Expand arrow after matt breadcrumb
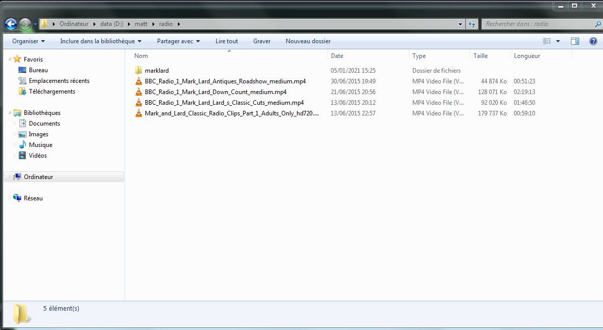 click(154, 24)
